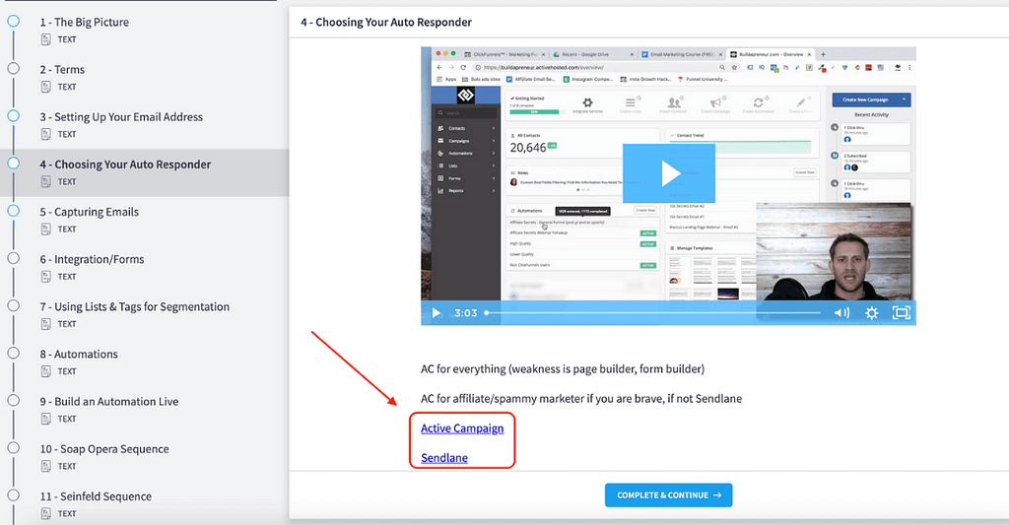The width and height of the screenshot is (1009, 525).
Task: Open lesson 11 - Seinfeld Sequence
Action: [x=96, y=496]
